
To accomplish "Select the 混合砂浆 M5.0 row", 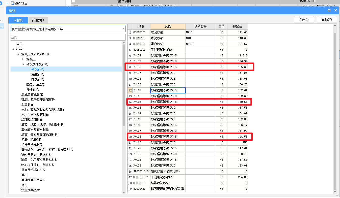I will (188, 44).
